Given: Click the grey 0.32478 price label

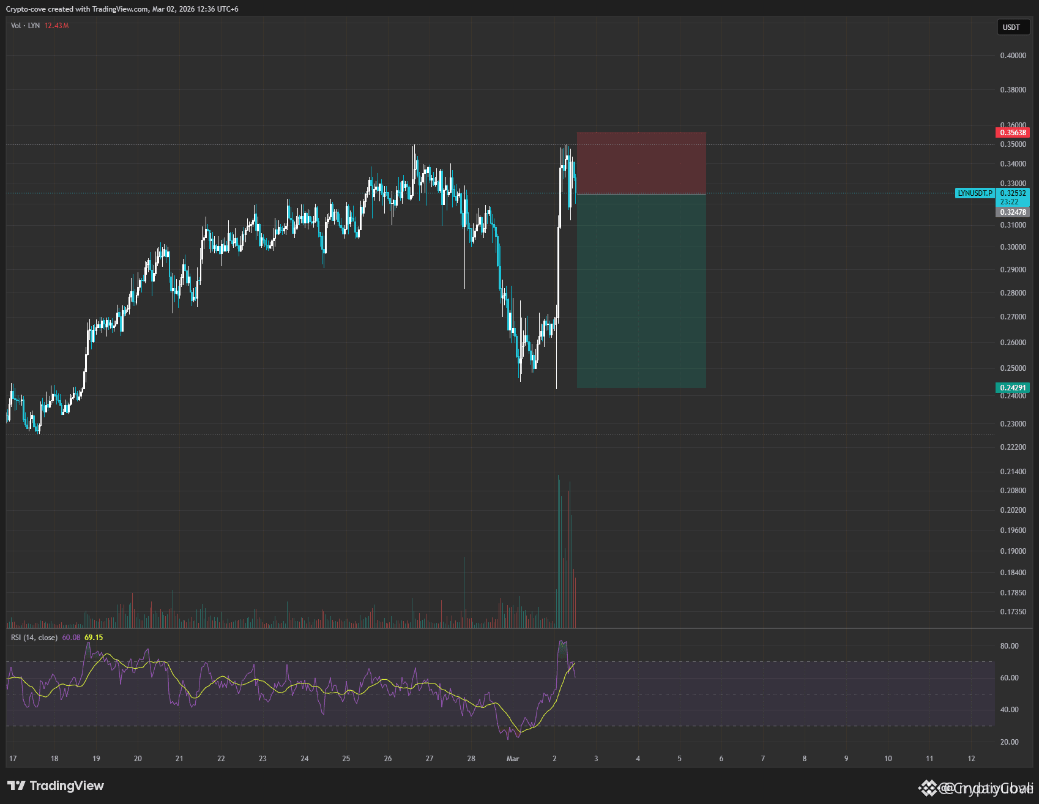Looking at the screenshot, I should [x=1013, y=212].
